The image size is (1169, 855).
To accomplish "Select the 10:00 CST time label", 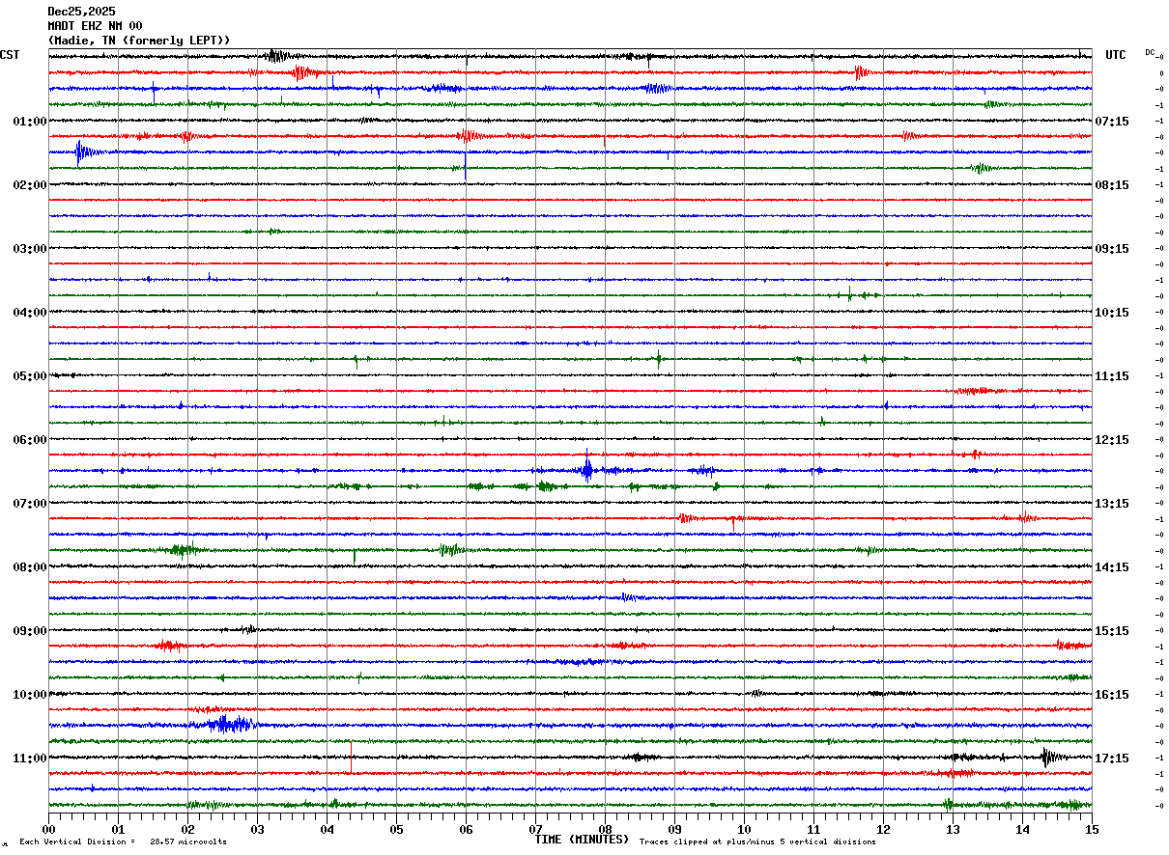I will pyautogui.click(x=30, y=695).
